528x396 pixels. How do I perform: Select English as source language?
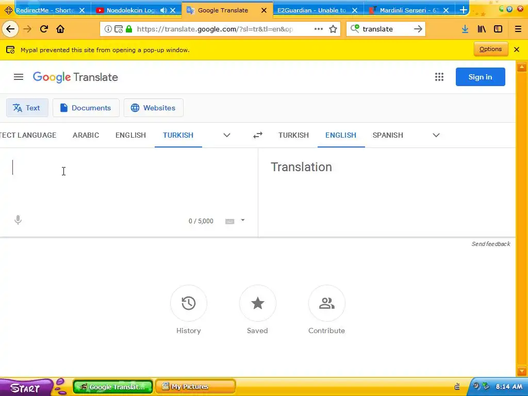pyautogui.click(x=130, y=135)
